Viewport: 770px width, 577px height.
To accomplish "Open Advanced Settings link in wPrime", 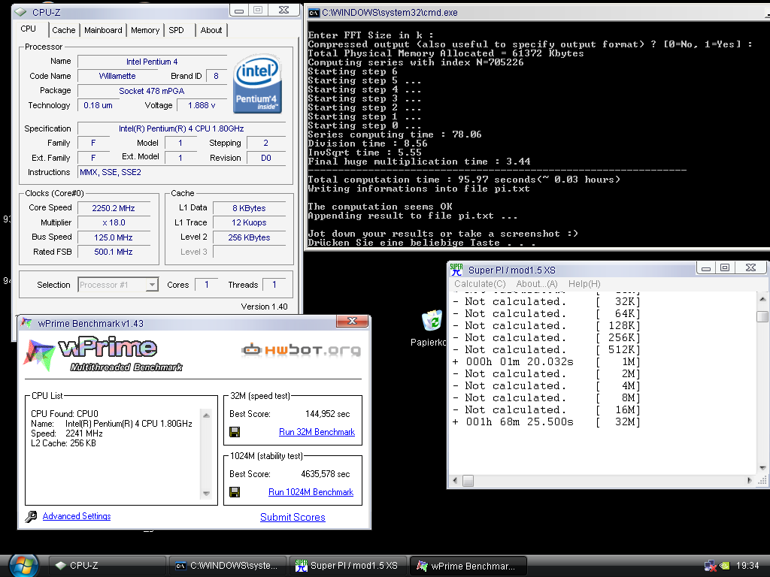I will click(77, 516).
